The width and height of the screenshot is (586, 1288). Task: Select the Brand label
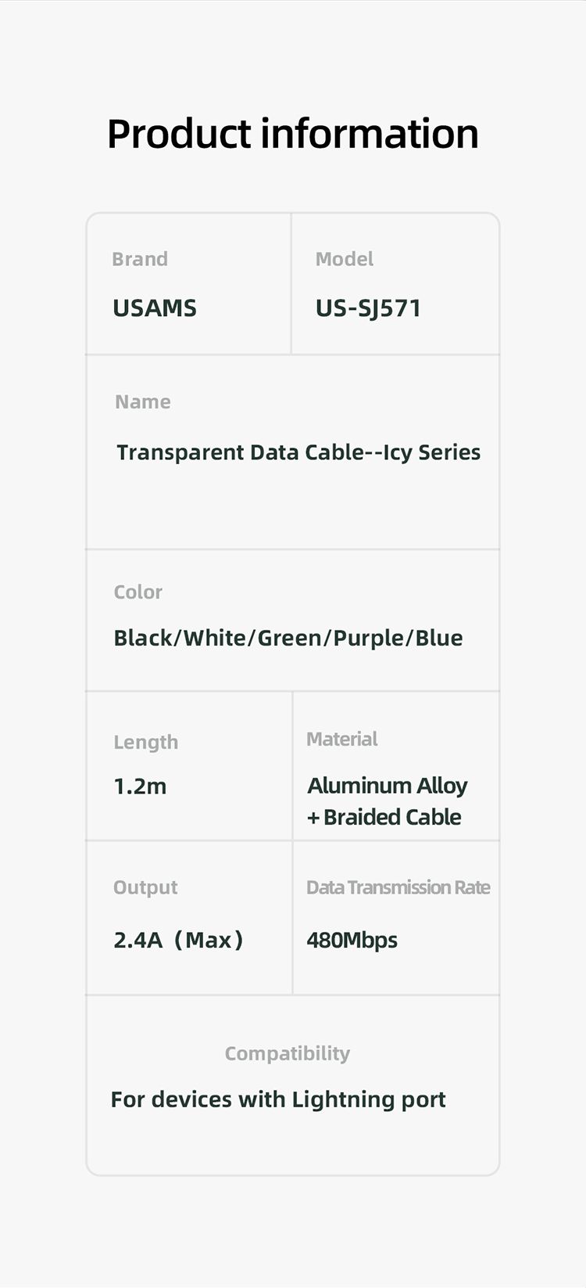(x=140, y=259)
